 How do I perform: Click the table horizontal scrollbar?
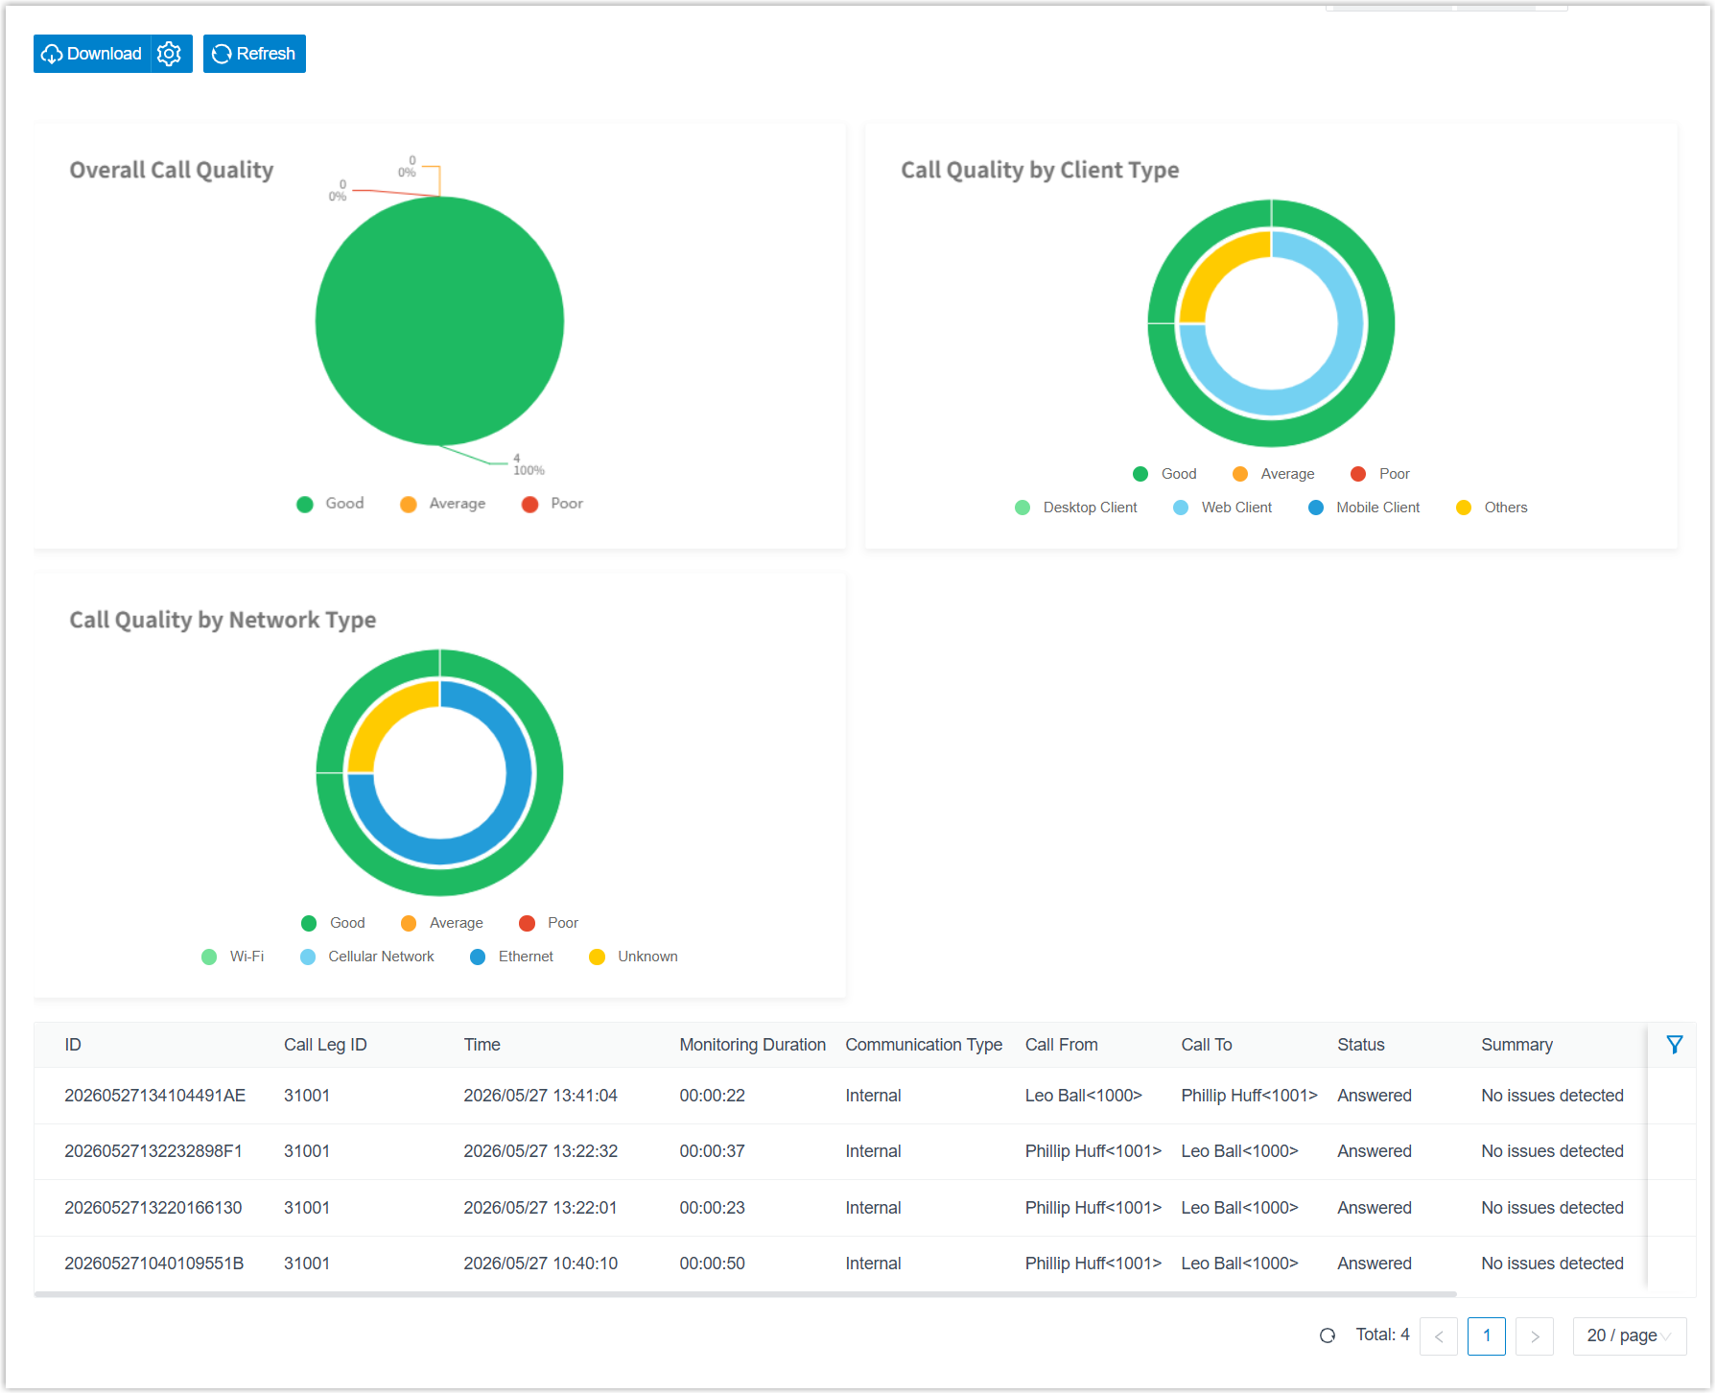pos(745,1294)
